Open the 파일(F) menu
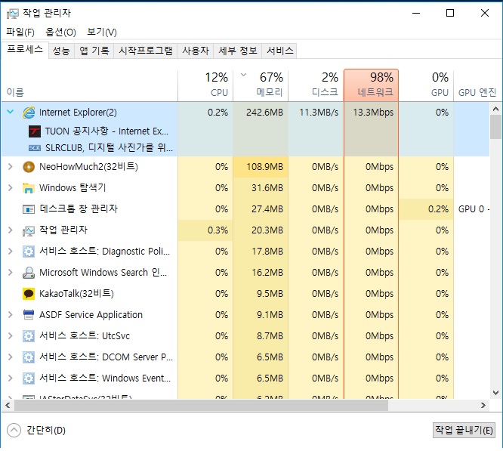 point(20,32)
